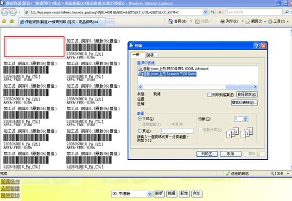Screen dimensions: 292x201
Task: Switch to the Options (選項) tab
Action: [x=150, y=55]
